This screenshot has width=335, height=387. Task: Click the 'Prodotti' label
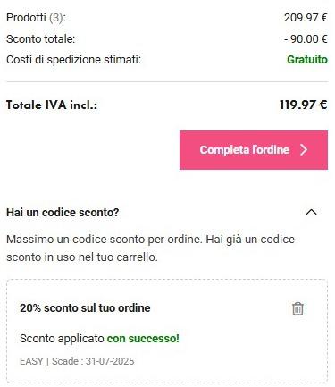26,18
